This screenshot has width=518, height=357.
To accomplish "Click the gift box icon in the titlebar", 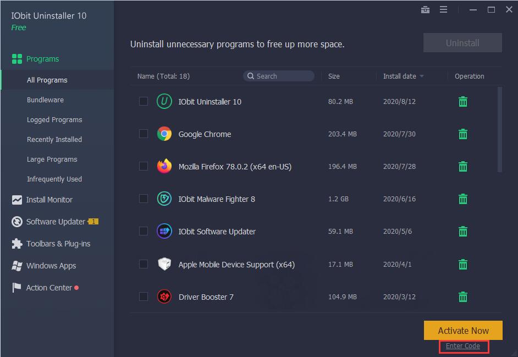I will tap(425, 9).
